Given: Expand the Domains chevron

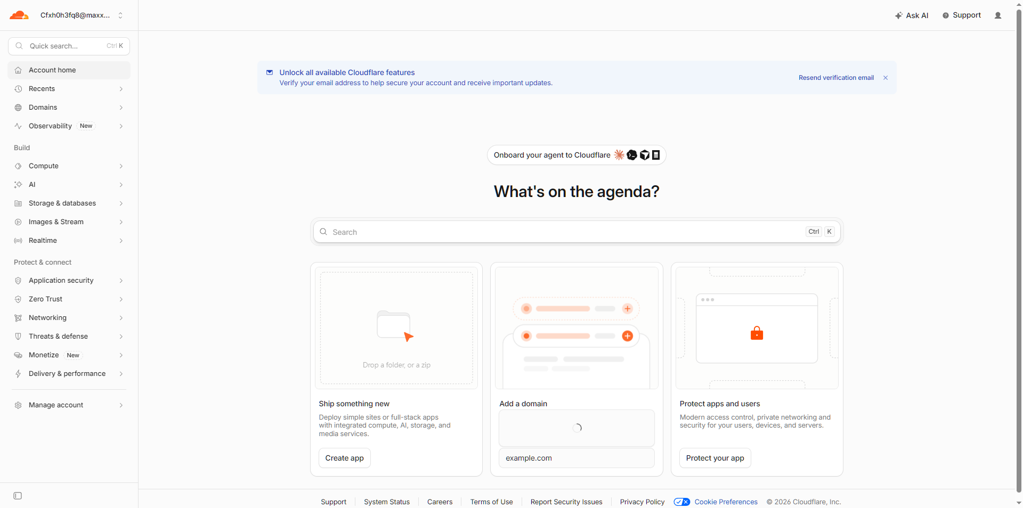Looking at the screenshot, I should click(x=121, y=108).
